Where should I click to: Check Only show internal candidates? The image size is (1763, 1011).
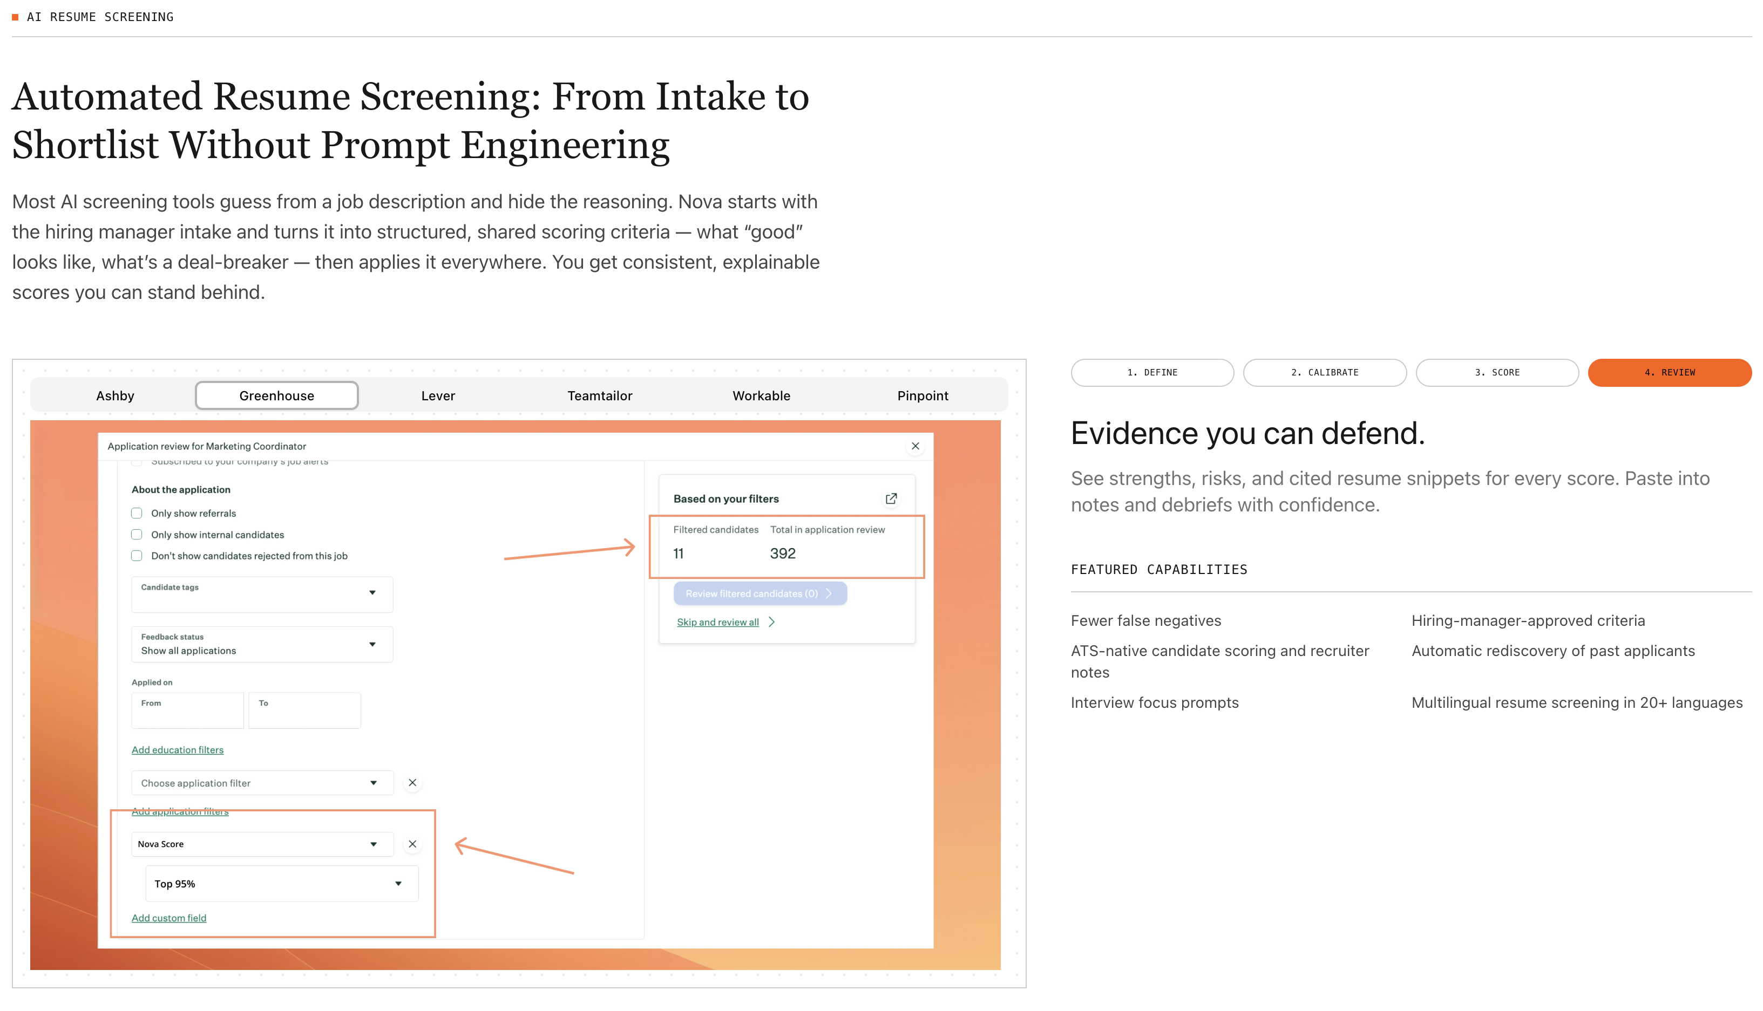[137, 535]
